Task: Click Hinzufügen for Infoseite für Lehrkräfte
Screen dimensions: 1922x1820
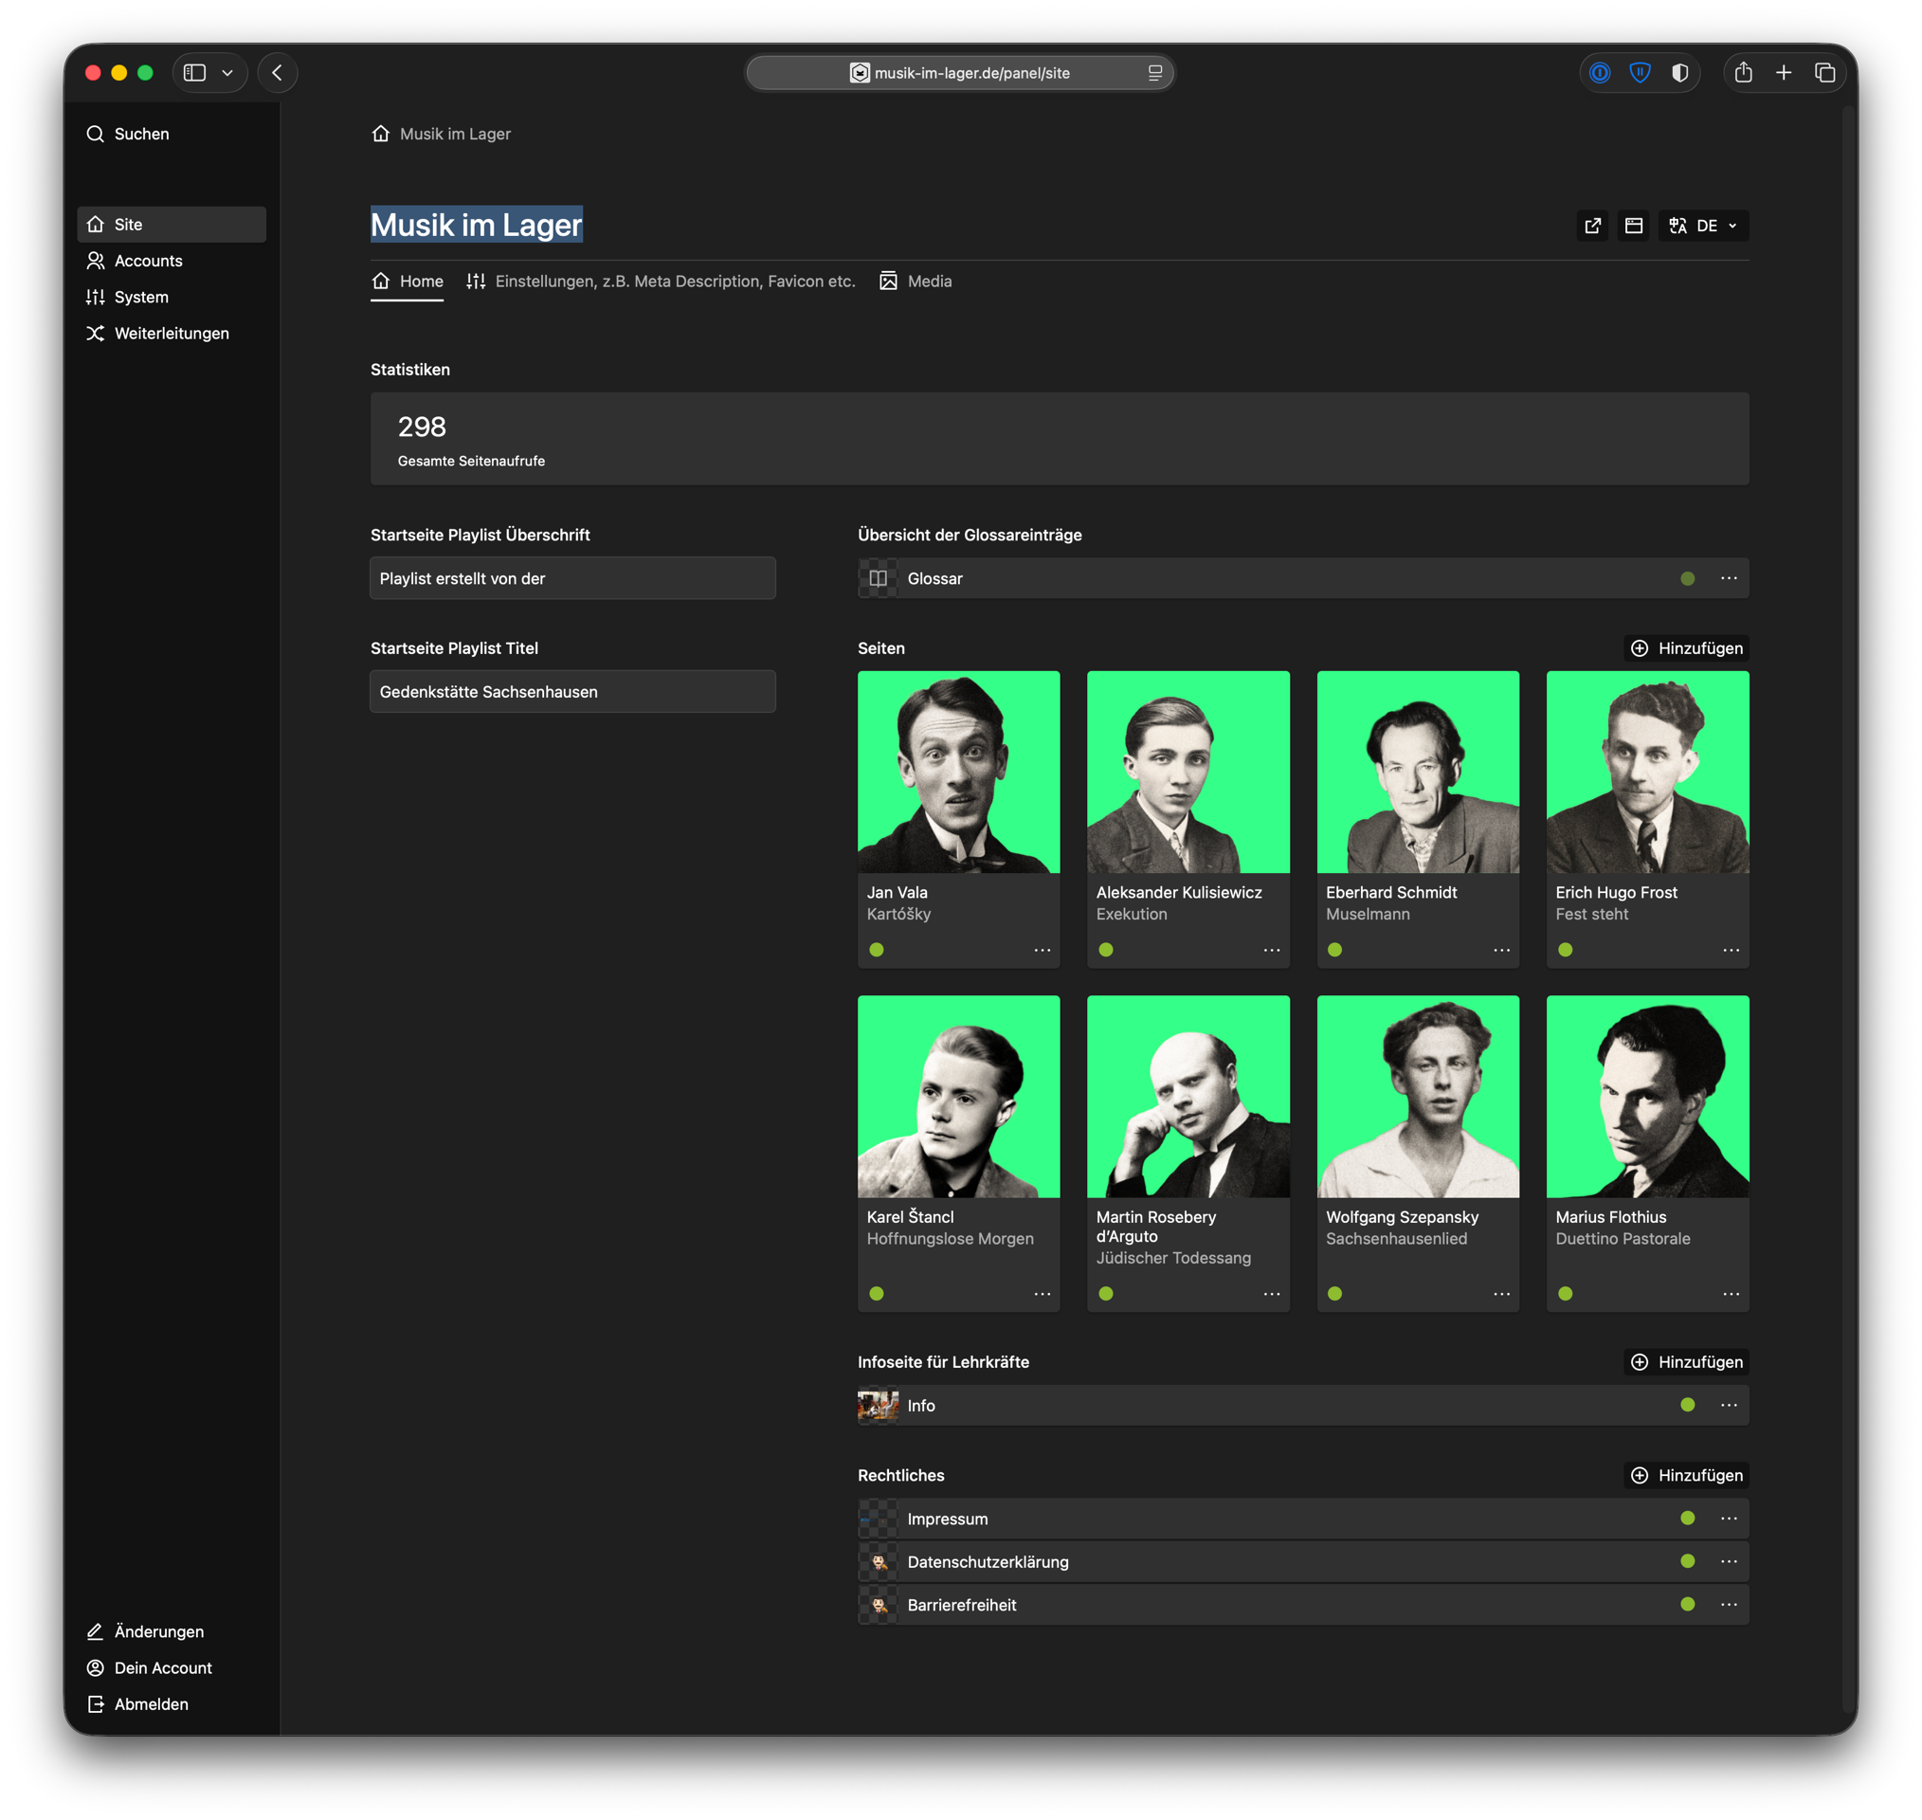Action: (x=1686, y=1362)
